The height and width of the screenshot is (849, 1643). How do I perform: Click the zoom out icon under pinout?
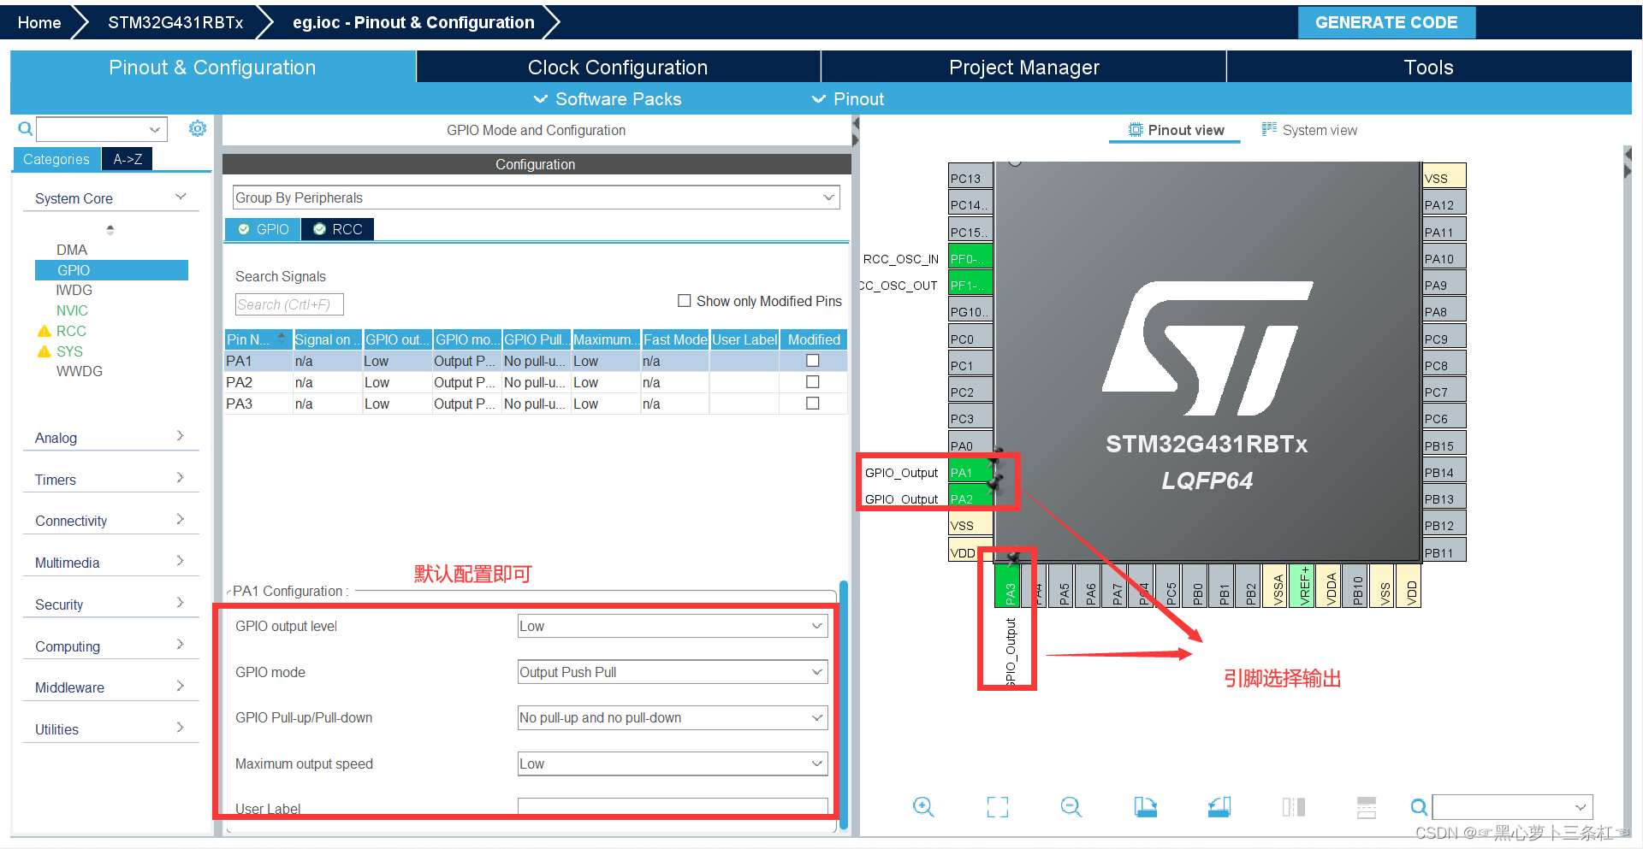click(x=1071, y=806)
